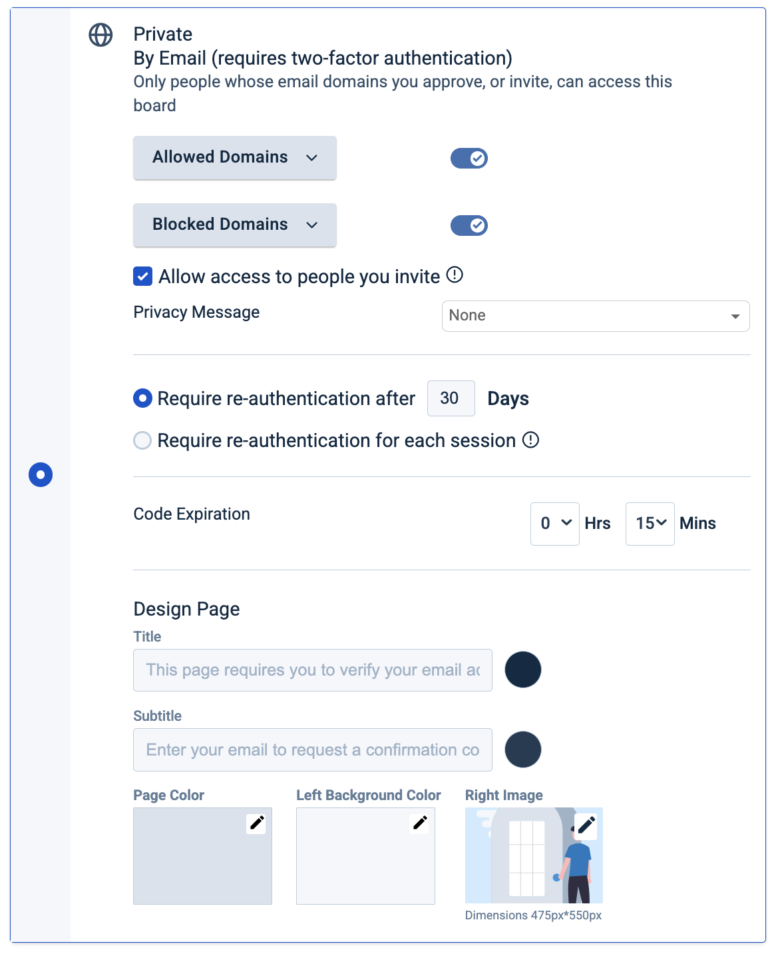Screen dimensions: 780x962
Task: Expand the Allowed Domains dropdown
Action: click(235, 158)
